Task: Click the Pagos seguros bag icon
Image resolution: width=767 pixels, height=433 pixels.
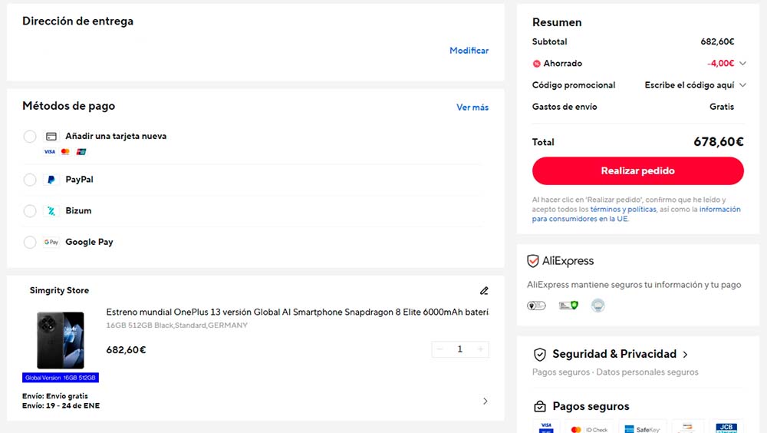Action: 539,406
